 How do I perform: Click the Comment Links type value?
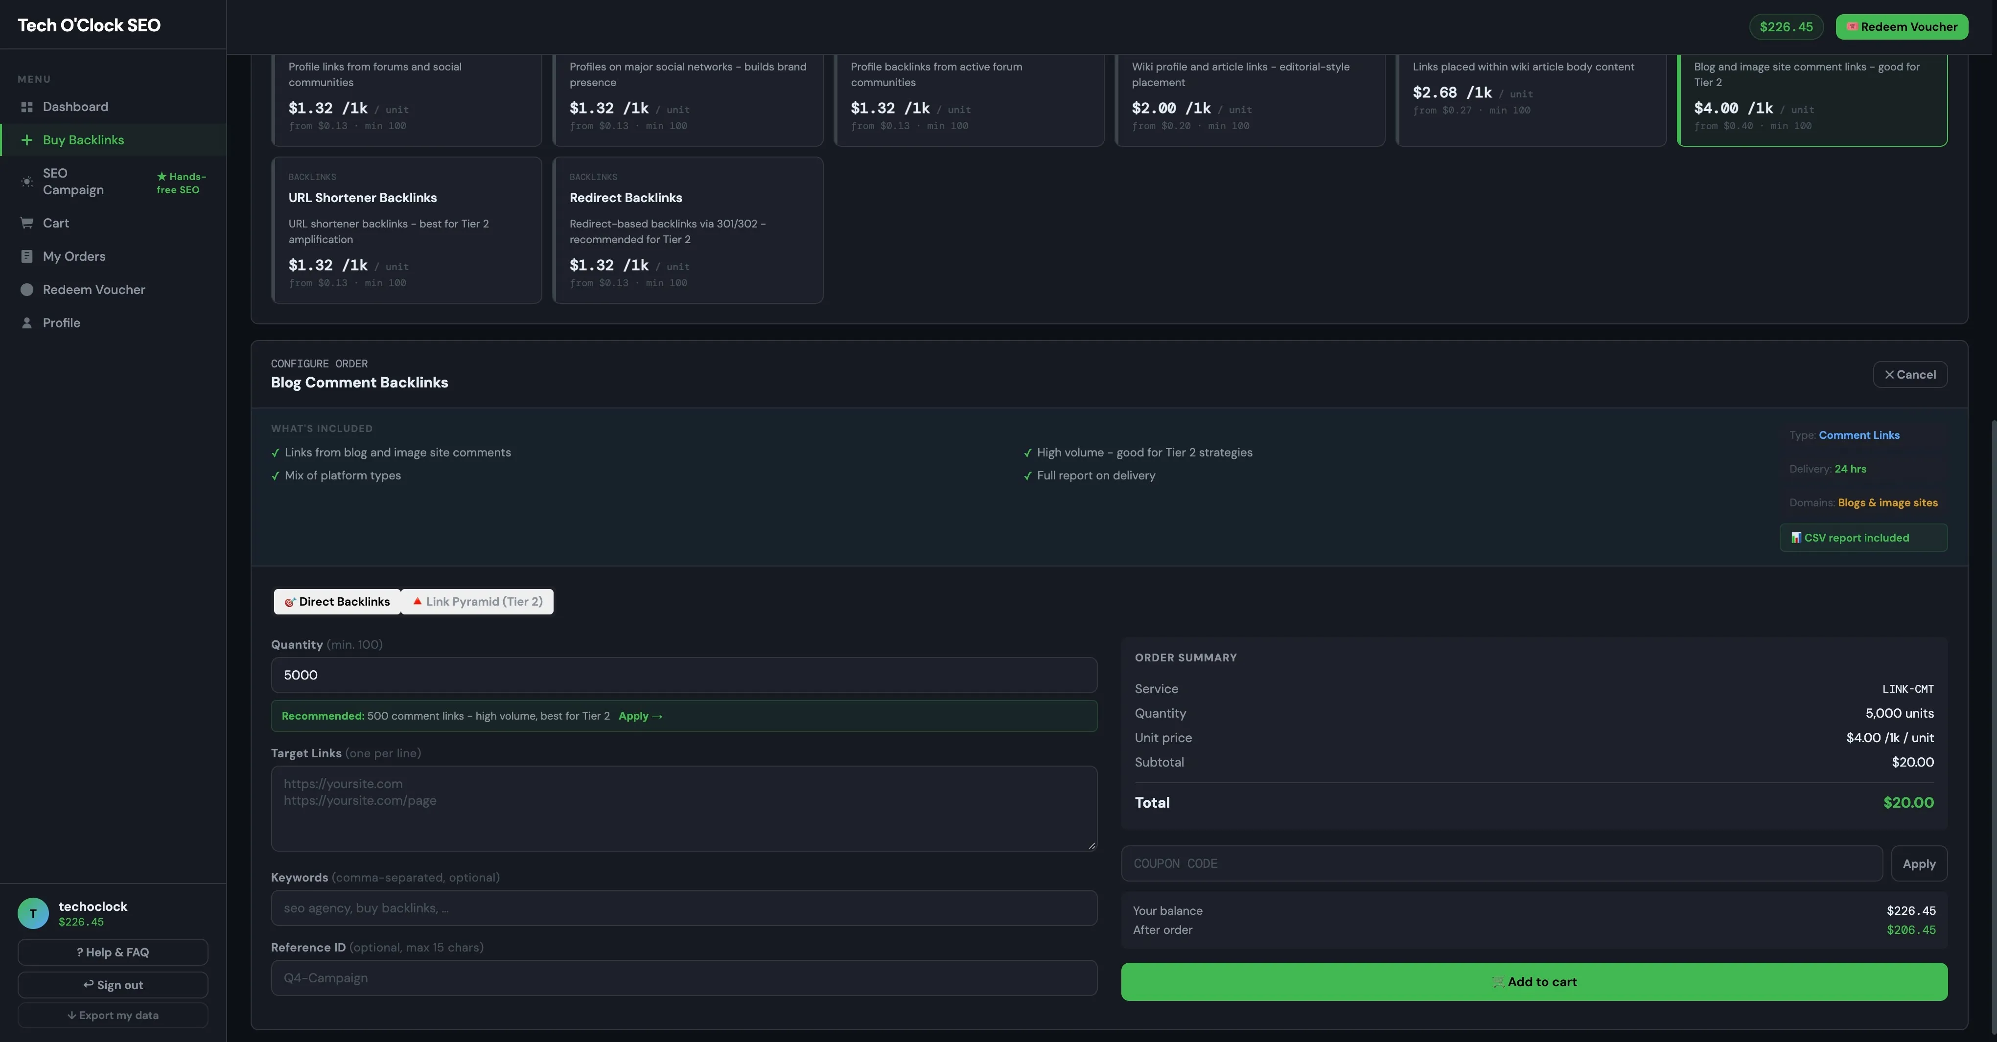tap(1859, 435)
